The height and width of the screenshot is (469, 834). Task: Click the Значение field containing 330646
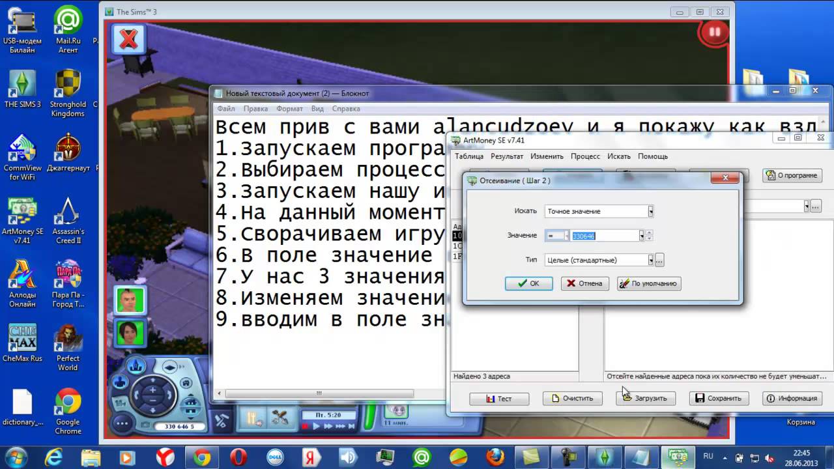point(605,236)
